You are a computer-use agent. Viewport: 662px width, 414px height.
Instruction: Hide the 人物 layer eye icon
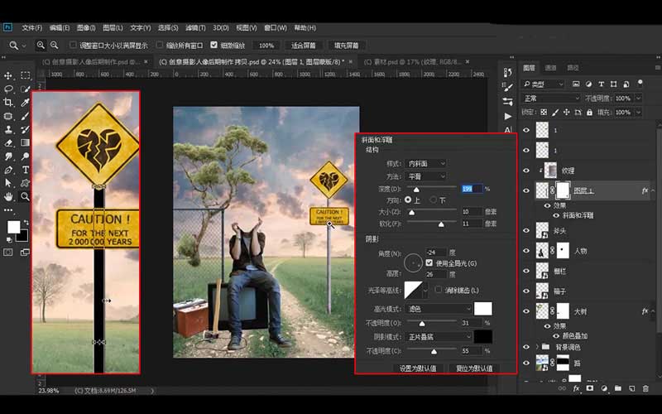tap(526, 251)
